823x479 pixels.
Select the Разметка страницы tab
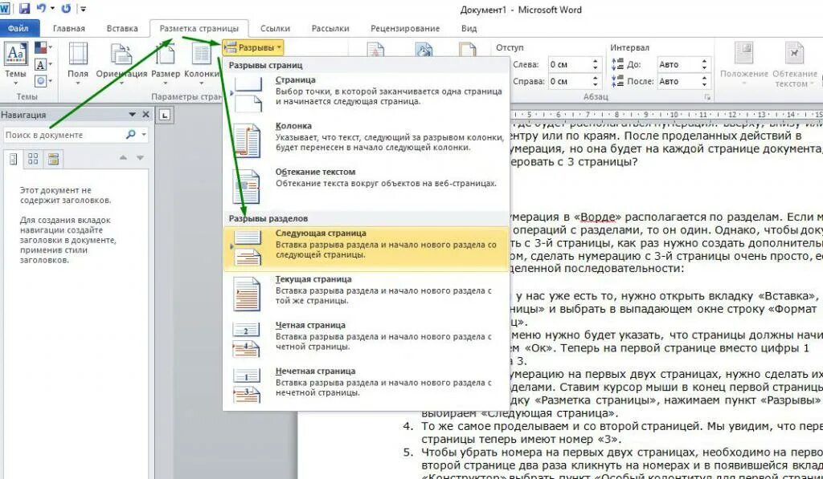[199, 28]
